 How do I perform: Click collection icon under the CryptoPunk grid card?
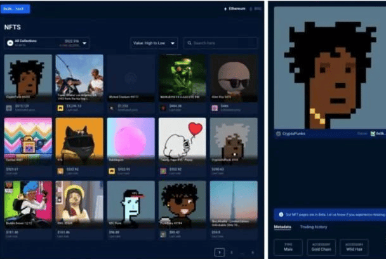click(9, 108)
